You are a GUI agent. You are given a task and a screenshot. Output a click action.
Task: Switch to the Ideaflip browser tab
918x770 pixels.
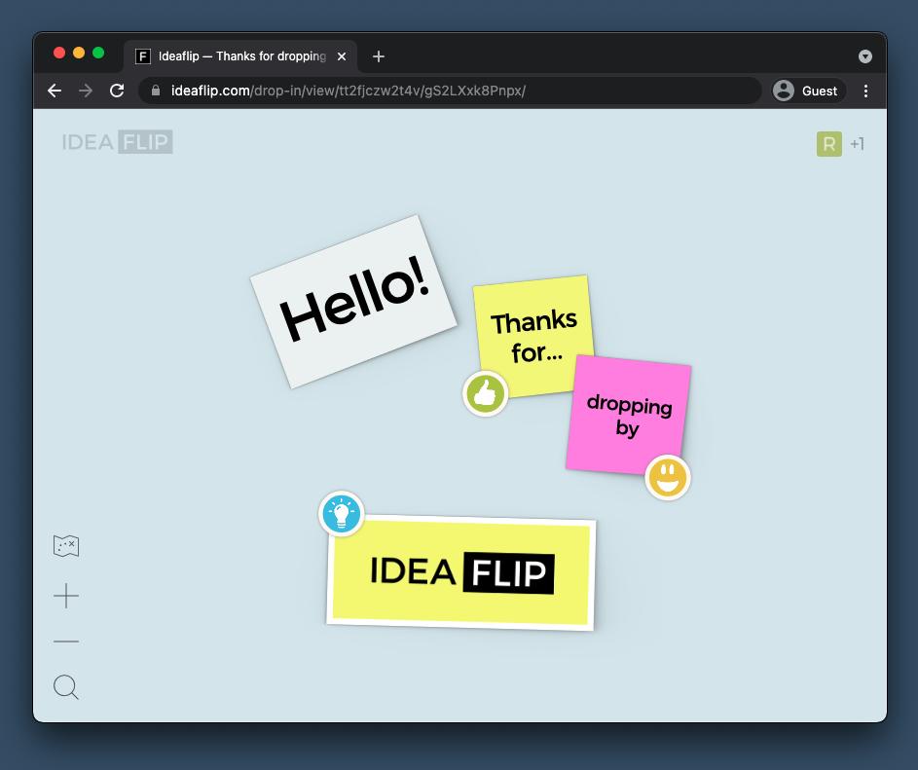click(240, 56)
